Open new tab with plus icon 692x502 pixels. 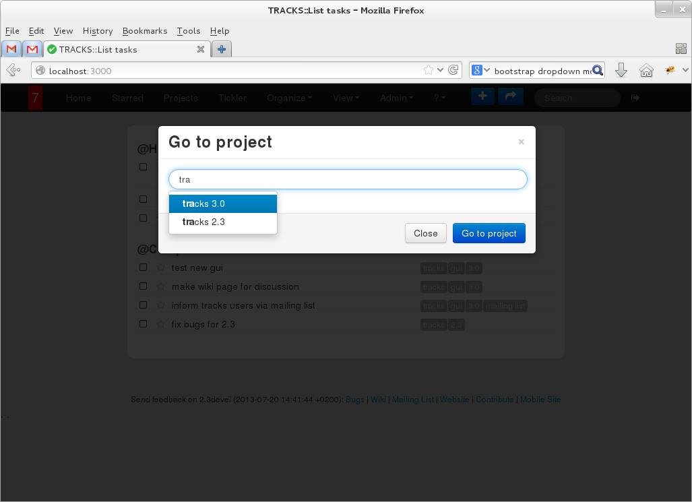(x=221, y=49)
